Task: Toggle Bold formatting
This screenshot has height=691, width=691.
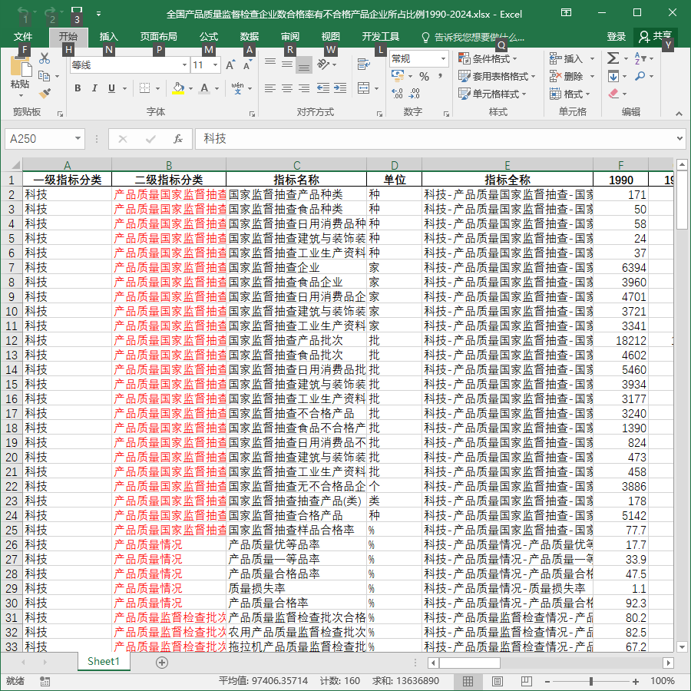Action: click(x=78, y=88)
